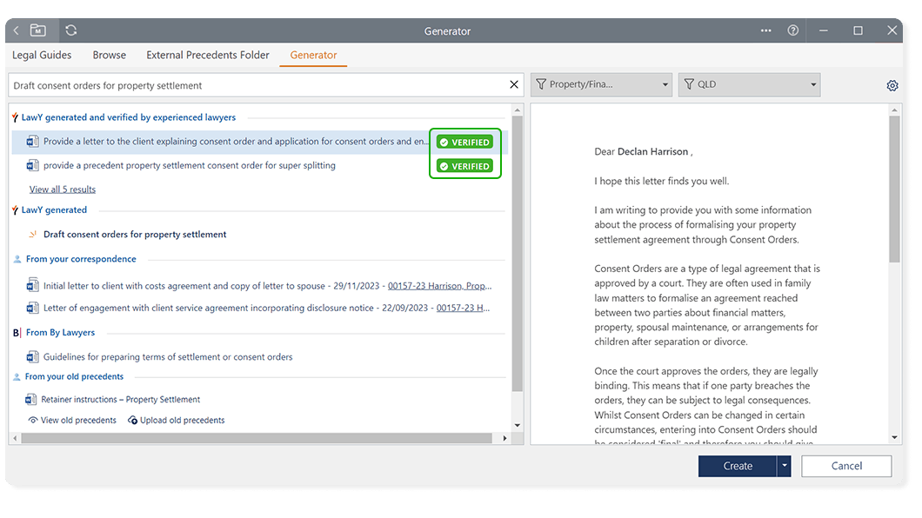Click person icon beside From your old precedents
Screen dimensions: 922x518
coord(17,377)
